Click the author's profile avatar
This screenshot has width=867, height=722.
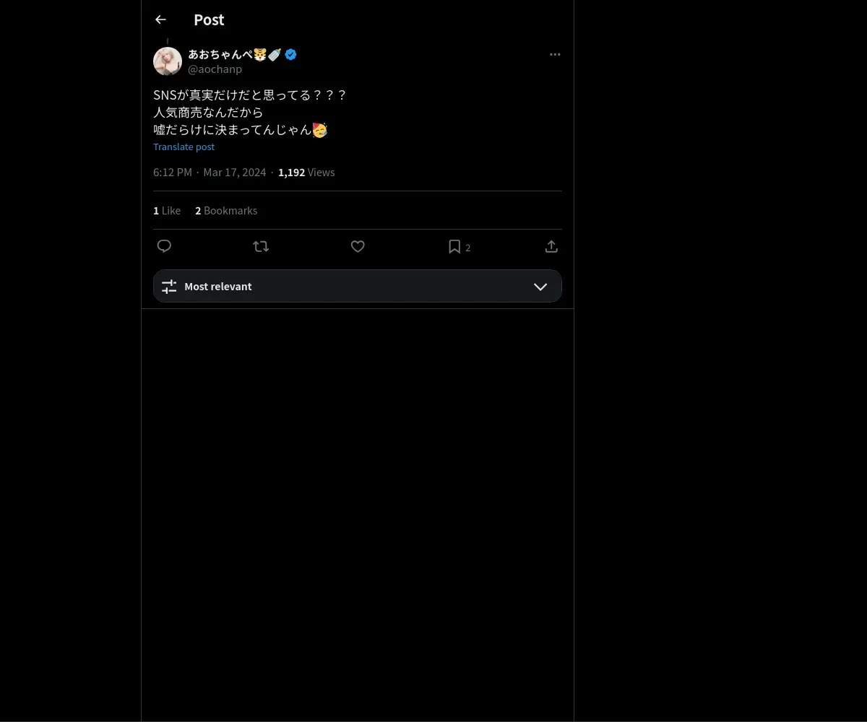click(x=168, y=61)
